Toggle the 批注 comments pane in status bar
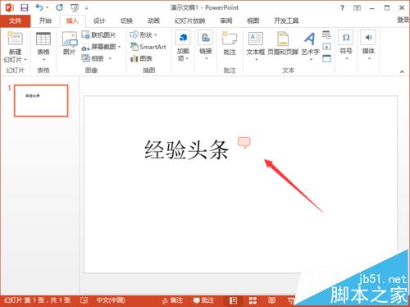 [203, 300]
